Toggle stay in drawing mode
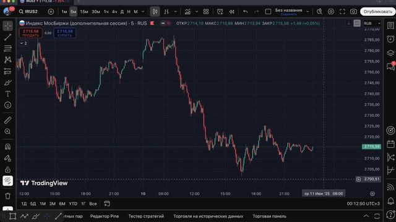The height and width of the screenshot is (222, 396). click(8, 158)
